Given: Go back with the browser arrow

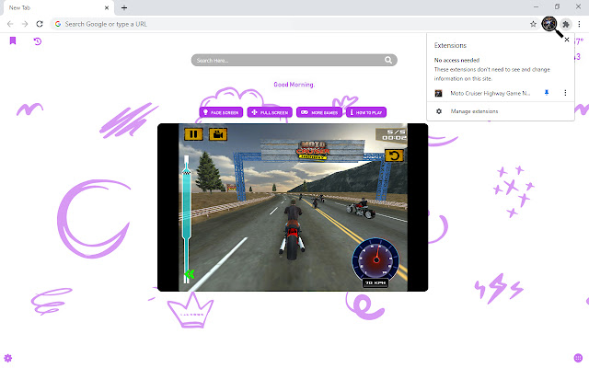Looking at the screenshot, I should point(10,24).
